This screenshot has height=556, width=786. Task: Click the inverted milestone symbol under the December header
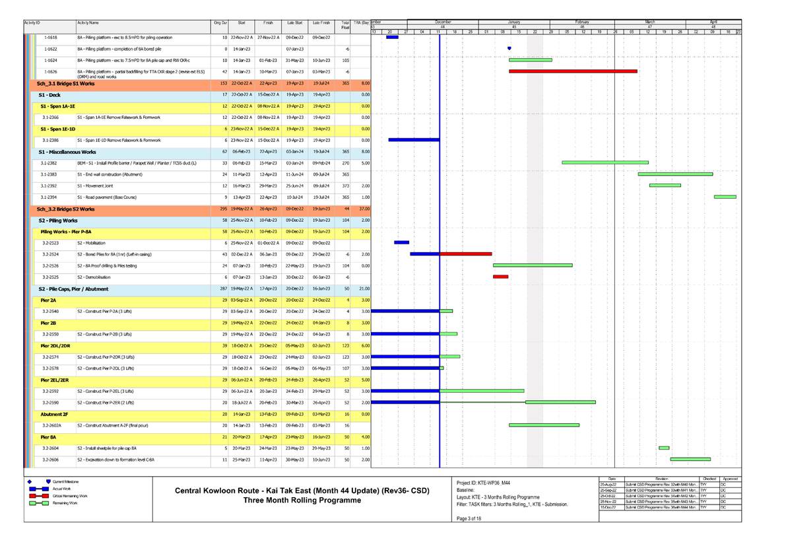pyautogui.click(x=508, y=48)
